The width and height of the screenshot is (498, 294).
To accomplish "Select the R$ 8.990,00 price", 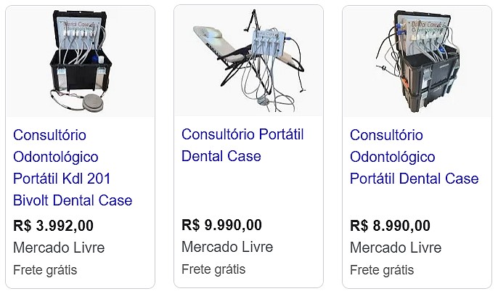I will (x=390, y=226).
